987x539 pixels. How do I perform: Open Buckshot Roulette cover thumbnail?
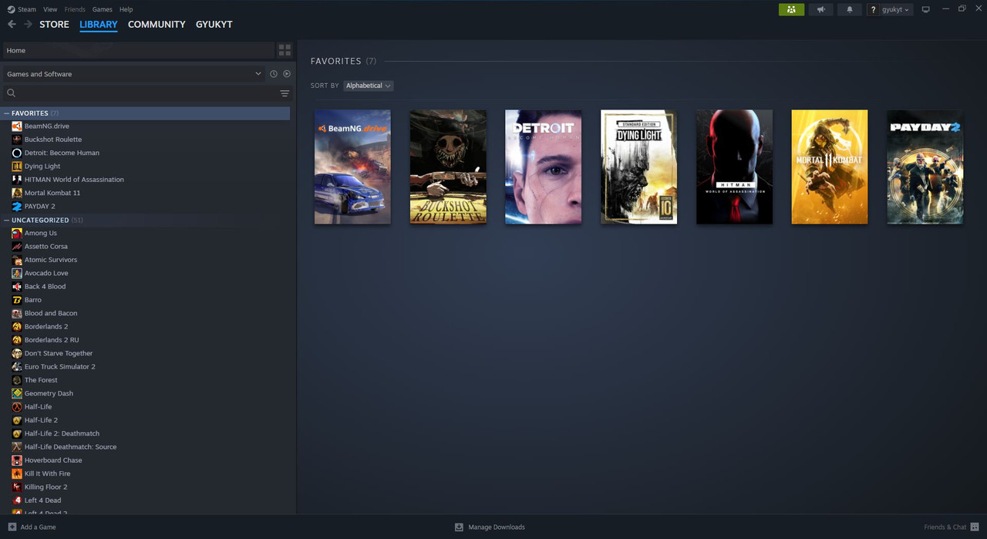coord(448,167)
